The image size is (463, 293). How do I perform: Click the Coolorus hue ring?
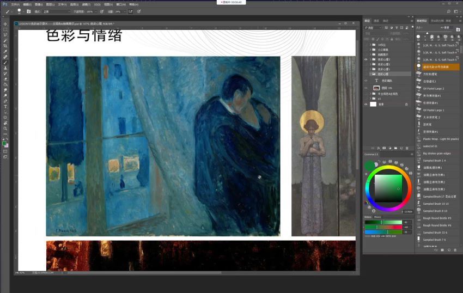(388, 168)
